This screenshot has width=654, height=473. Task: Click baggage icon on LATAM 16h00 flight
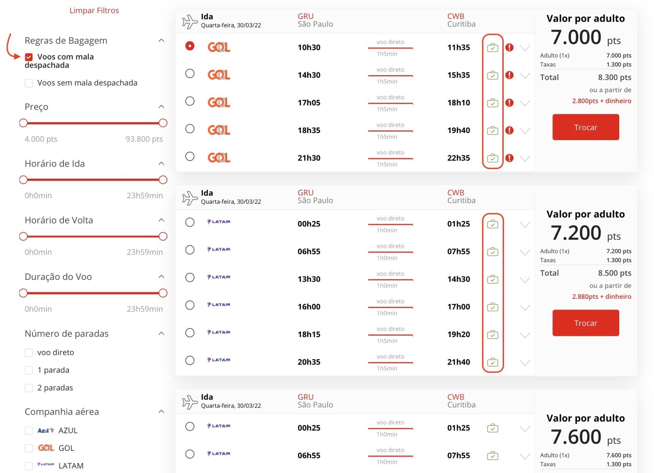[x=493, y=307]
